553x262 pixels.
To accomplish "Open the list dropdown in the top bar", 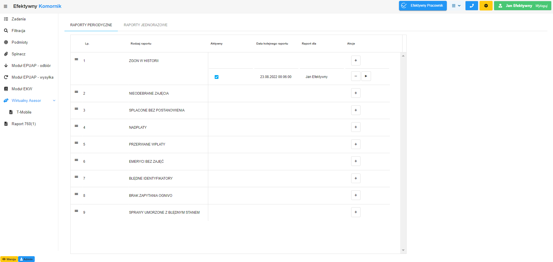I will [456, 6].
